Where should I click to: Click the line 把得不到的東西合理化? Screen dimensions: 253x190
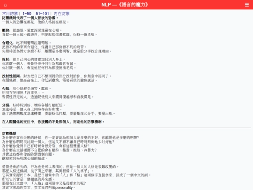pyautogui.click(x=45, y=47)
